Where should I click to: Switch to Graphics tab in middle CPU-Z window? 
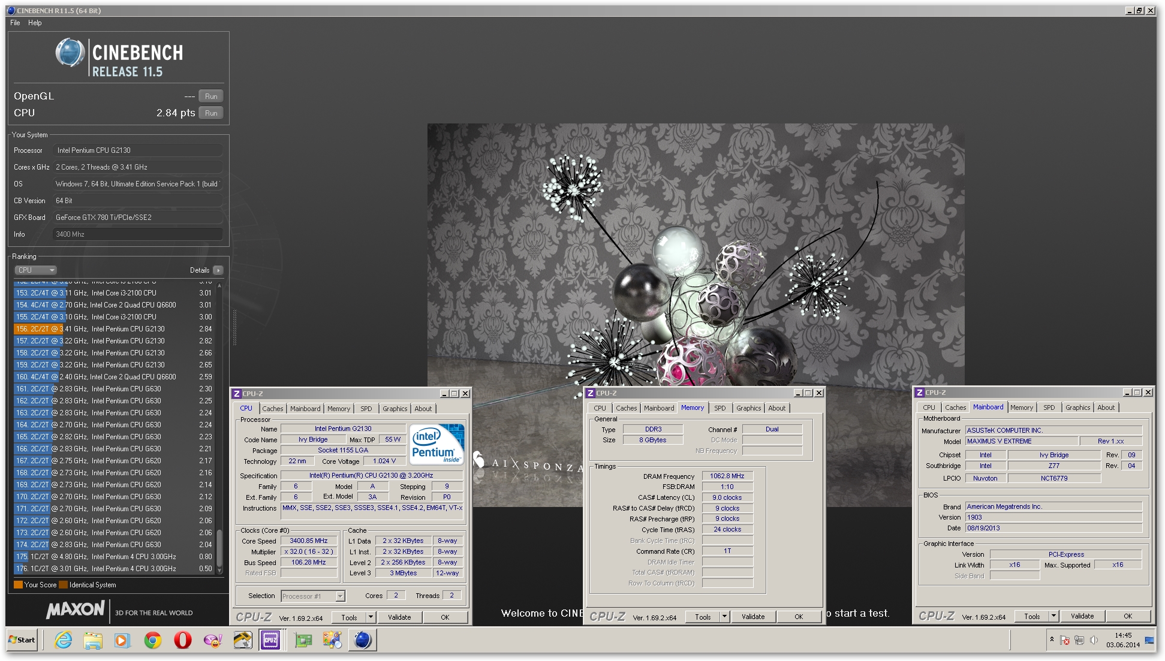click(x=749, y=408)
